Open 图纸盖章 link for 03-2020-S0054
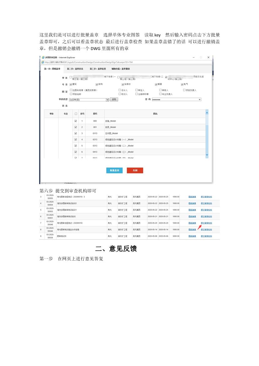Viewport: 259px width, 366px height. (192, 203)
